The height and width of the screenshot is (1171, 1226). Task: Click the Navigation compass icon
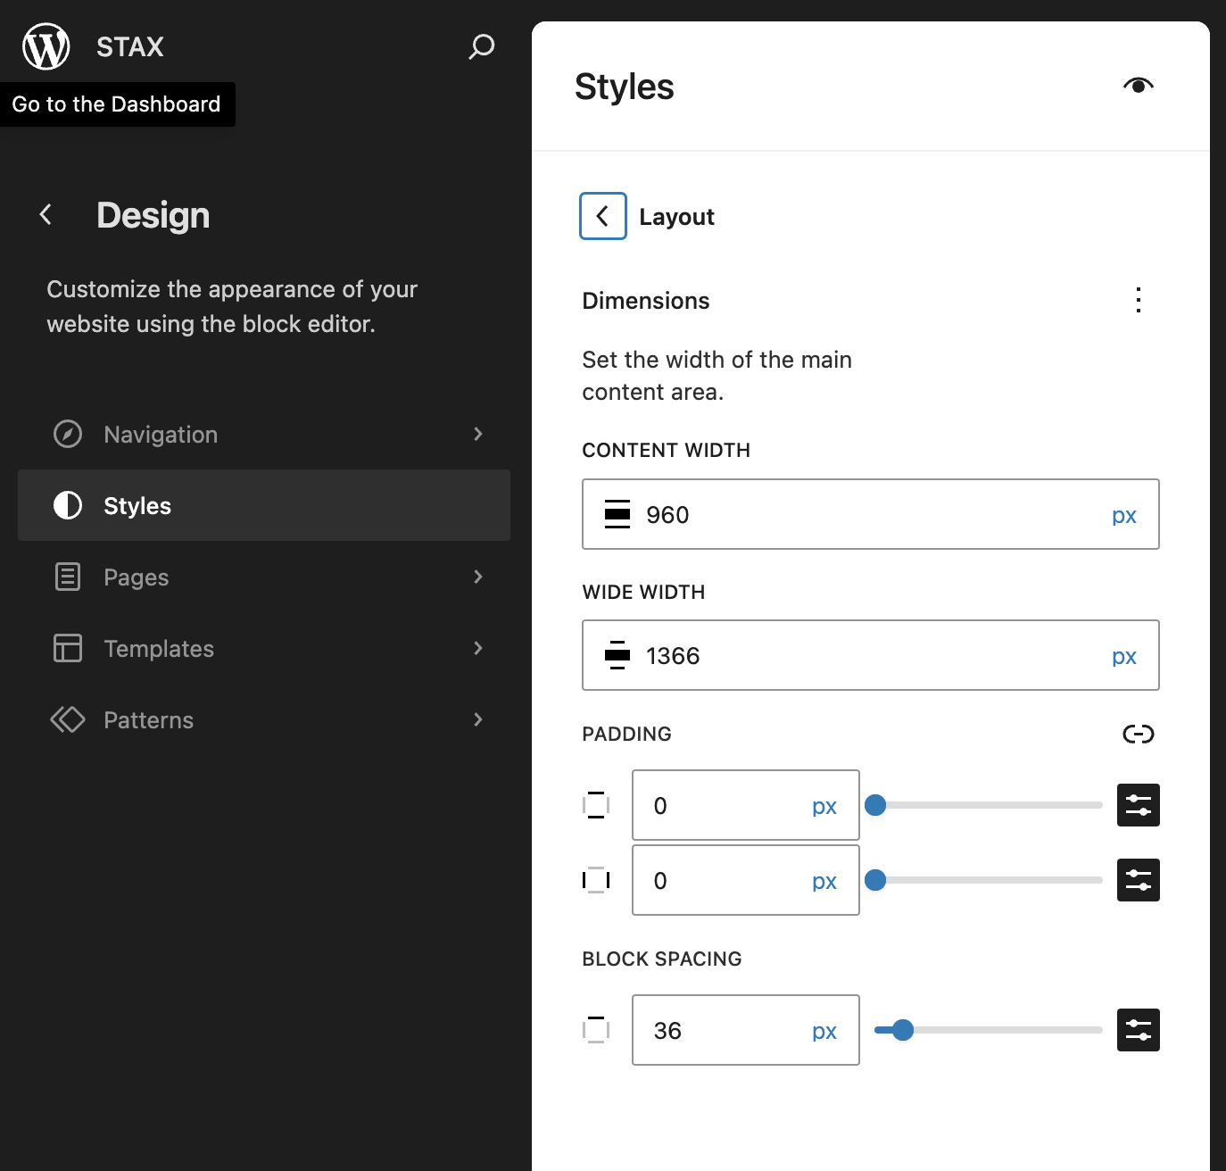68,434
